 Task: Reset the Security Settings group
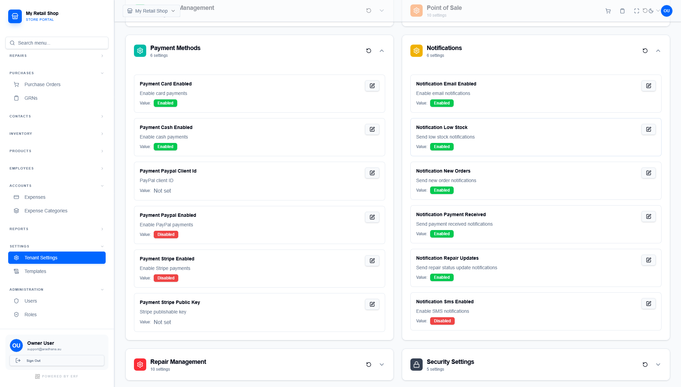click(x=645, y=365)
